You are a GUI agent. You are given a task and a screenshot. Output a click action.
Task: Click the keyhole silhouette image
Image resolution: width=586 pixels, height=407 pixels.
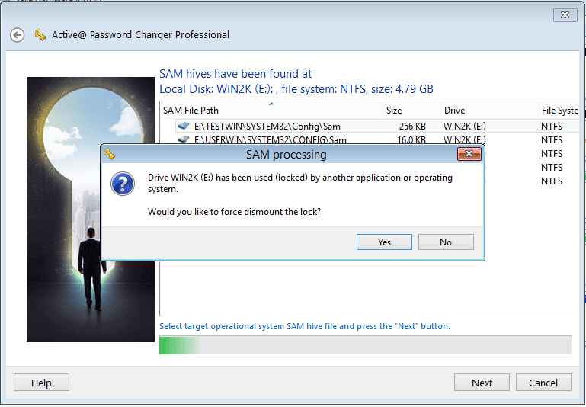(91, 210)
